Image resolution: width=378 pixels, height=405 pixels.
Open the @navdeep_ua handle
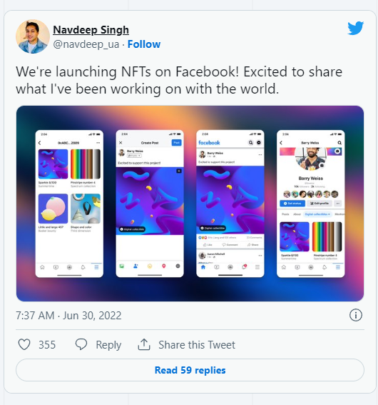(86, 44)
